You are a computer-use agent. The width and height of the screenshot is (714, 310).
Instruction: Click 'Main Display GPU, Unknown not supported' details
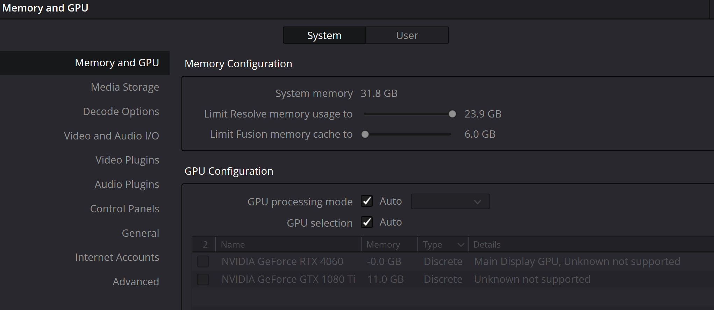pyautogui.click(x=577, y=262)
